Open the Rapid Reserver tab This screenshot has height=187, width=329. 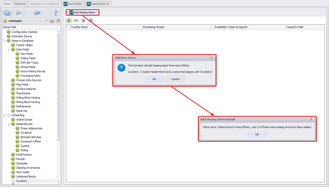(x=98, y=4)
